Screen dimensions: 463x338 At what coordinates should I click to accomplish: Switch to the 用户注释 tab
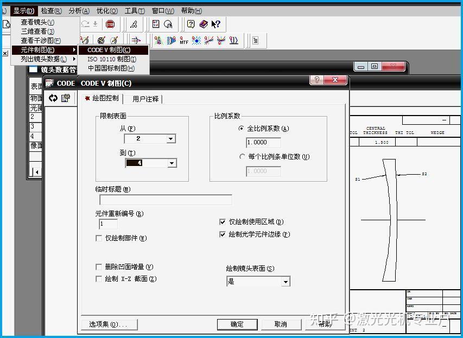(x=144, y=98)
